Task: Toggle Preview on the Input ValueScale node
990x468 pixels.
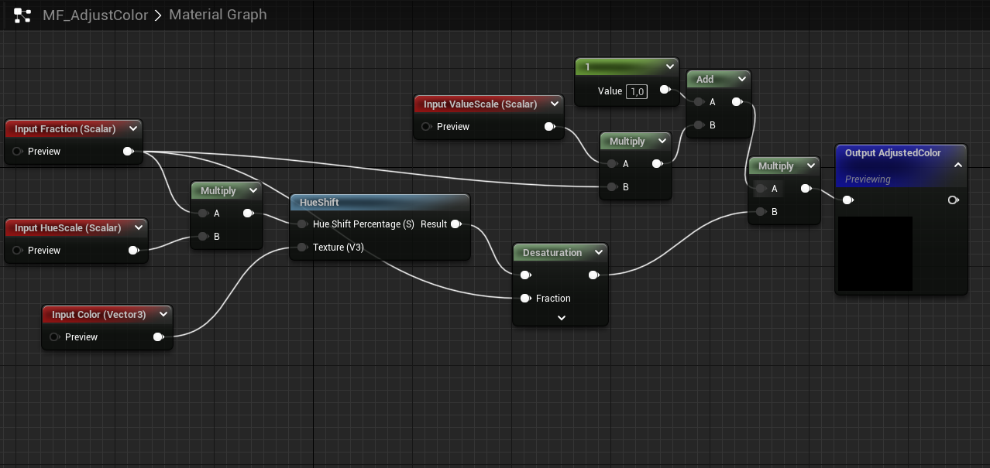Action: point(425,126)
